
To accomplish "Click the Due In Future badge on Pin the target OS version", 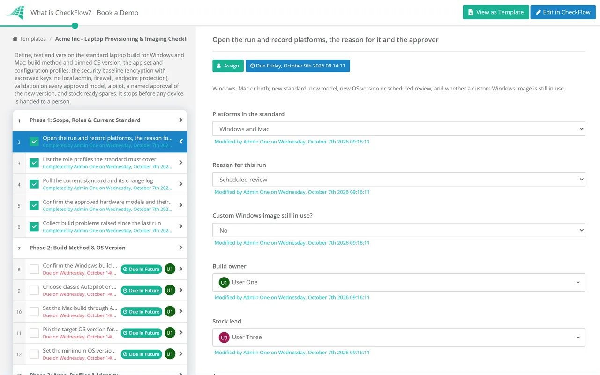I will click(141, 333).
